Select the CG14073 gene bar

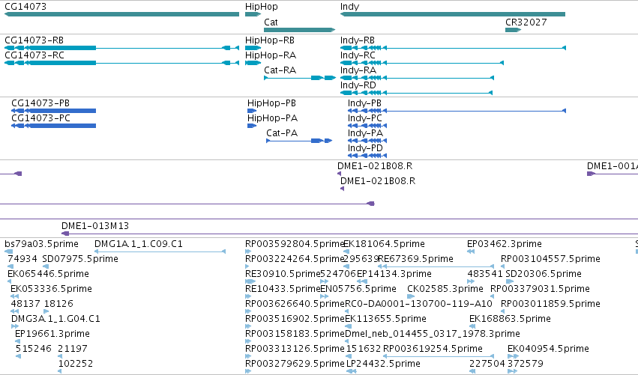pos(121,14)
